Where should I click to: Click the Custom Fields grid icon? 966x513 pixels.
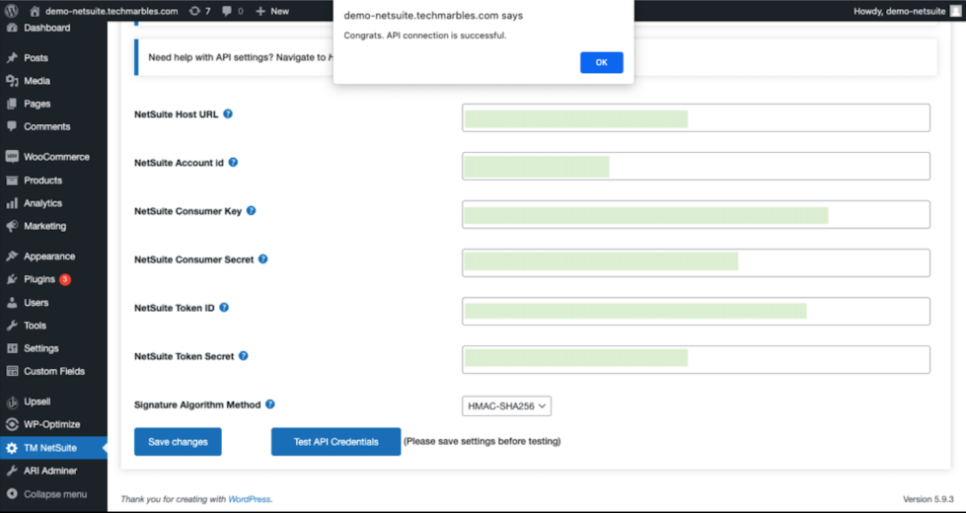point(12,371)
